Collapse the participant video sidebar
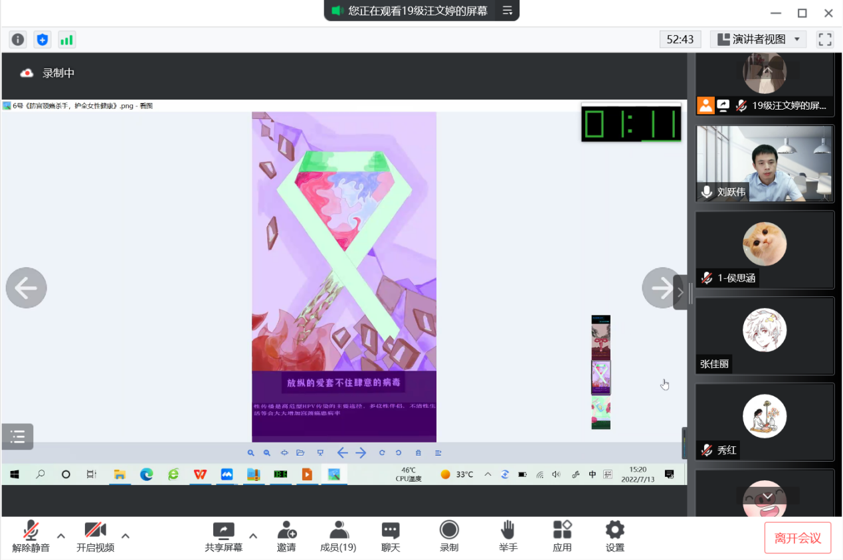843x560 pixels. tap(680, 292)
